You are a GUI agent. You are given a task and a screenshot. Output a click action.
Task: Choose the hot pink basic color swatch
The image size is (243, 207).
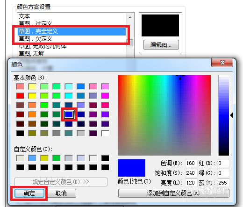(x=105, y=105)
